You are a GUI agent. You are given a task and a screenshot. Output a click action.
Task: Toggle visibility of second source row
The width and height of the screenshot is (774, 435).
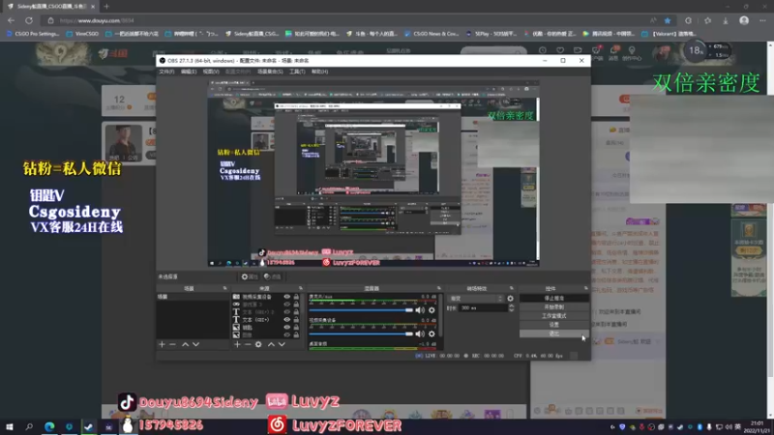click(x=286, y=304)
